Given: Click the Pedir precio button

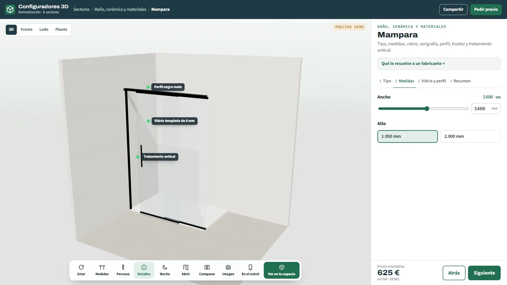Looking at the screenshot, I should pos(486,9).
